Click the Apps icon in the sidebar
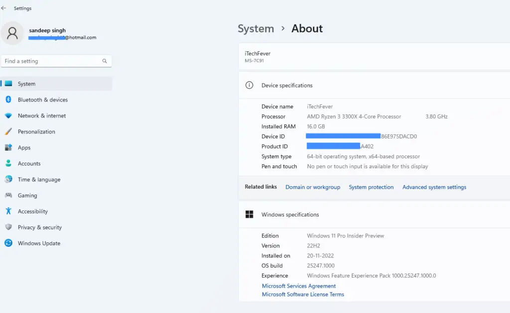This screenshot has width=510, height=313. click(x=8, y=147)
